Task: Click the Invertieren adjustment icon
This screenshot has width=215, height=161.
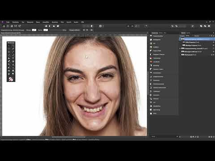Action: tap(151, 95)
